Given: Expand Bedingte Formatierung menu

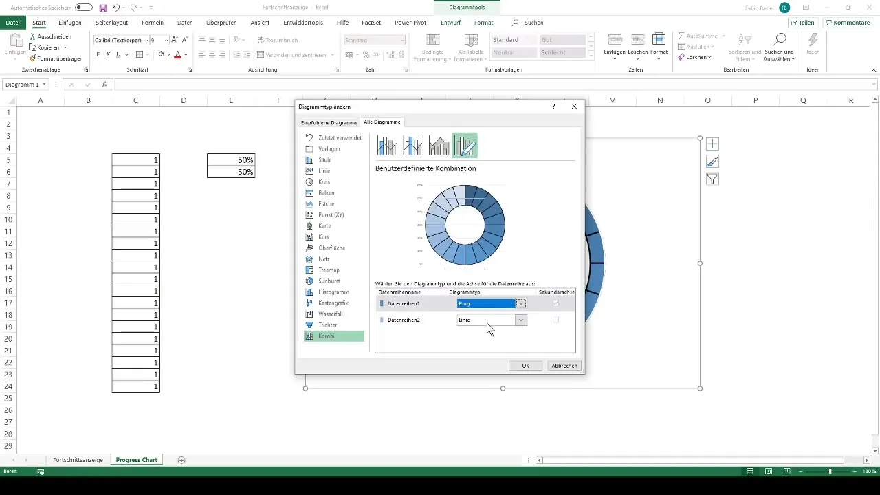Looking at the screenshot, I should point(432,49).
